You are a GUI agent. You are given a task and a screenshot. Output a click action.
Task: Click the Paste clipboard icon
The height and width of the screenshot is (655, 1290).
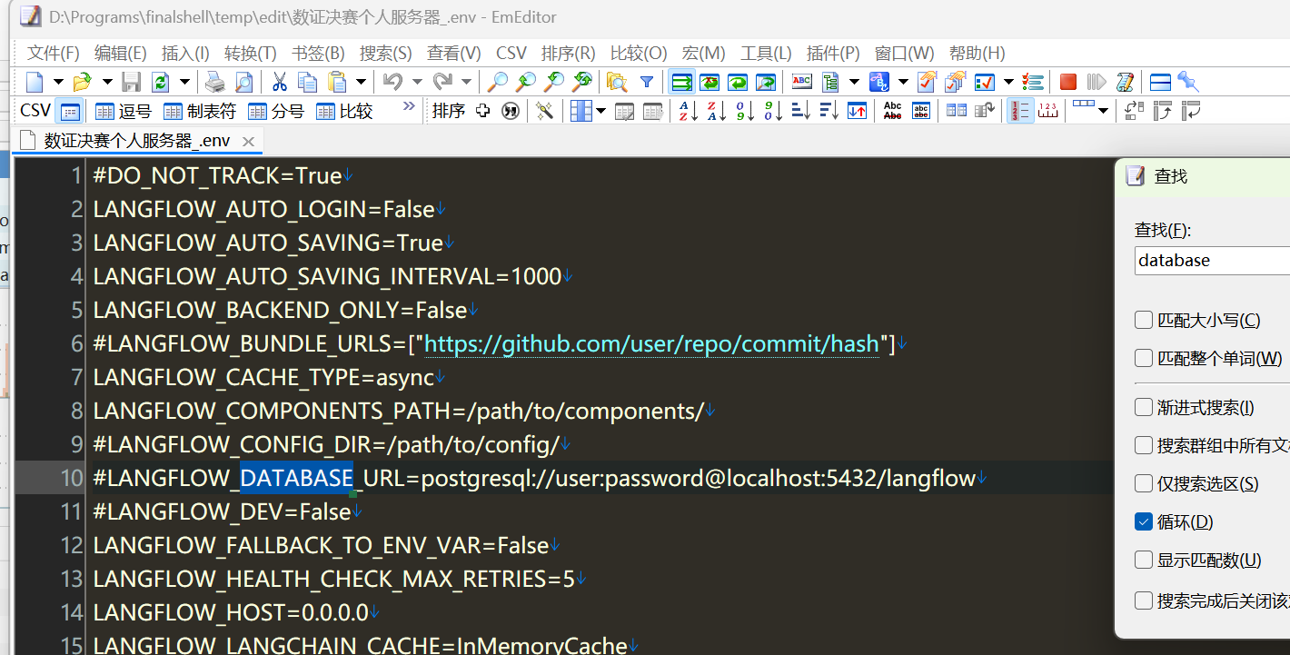[x=337, y=82]
